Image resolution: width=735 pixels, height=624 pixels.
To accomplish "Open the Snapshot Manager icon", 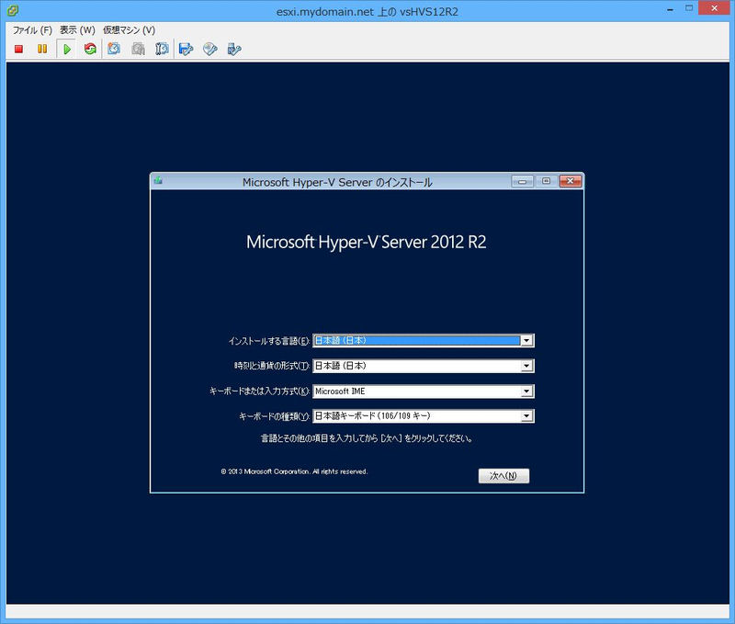I will [162, 49].
